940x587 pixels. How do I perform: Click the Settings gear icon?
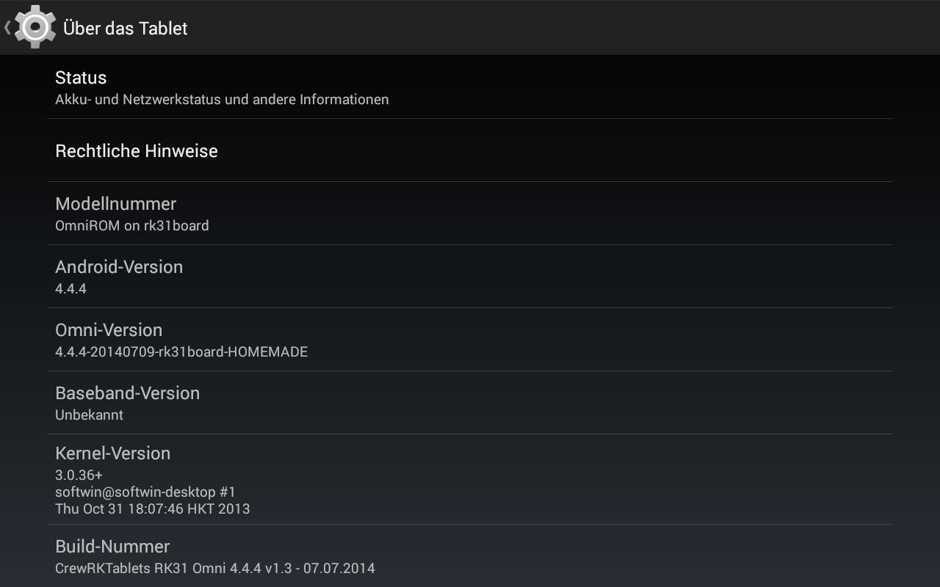click(35, 28)
